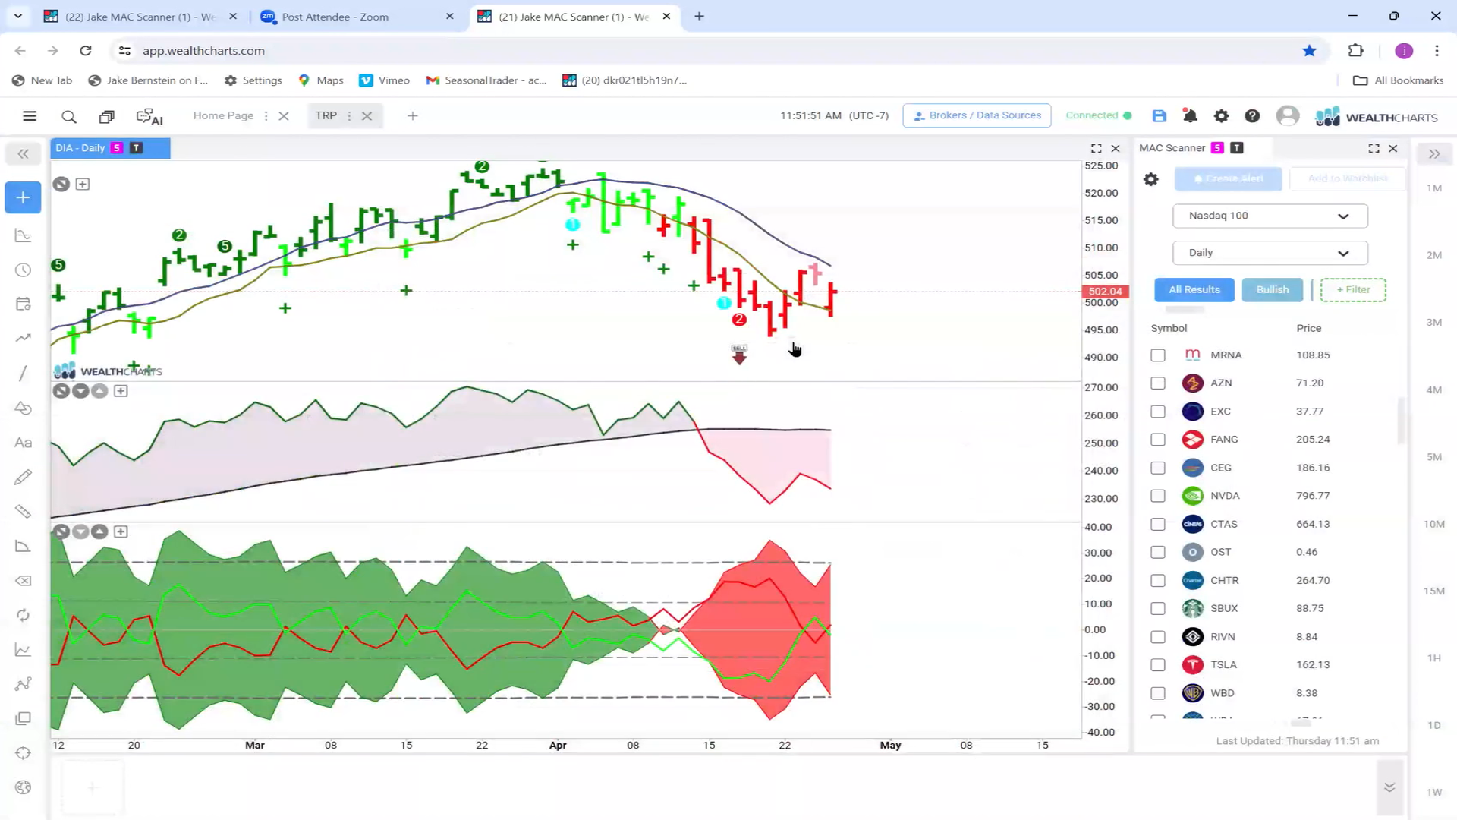Open the calendar tool in sidebar

pyautogui.click(x=23, y=304)
